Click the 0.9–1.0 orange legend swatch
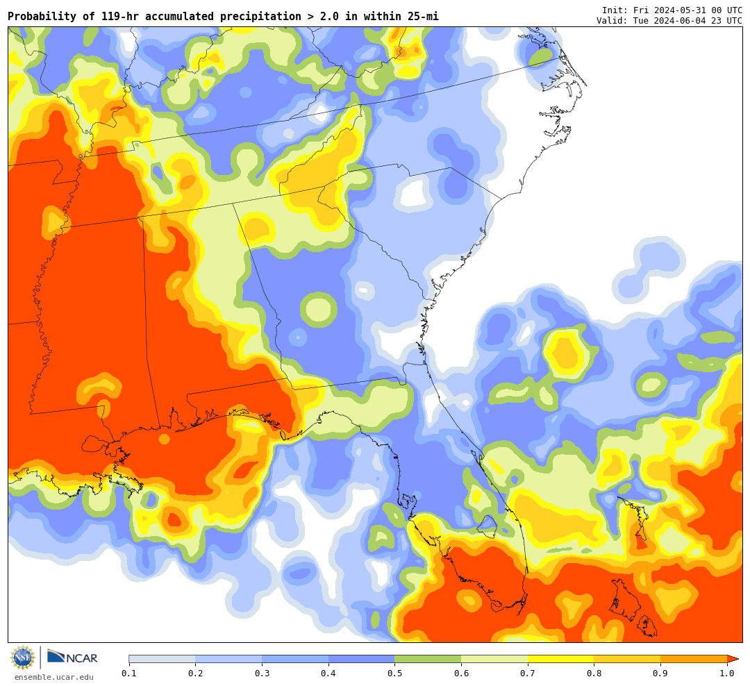Image resolution: width=750 pixels, height=686 pixels. [694, 659]
